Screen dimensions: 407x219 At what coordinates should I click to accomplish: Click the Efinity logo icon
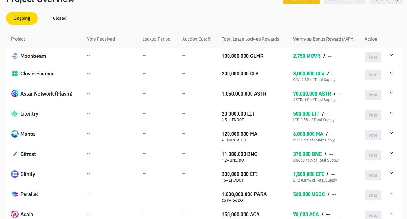(x=15, y=174)
